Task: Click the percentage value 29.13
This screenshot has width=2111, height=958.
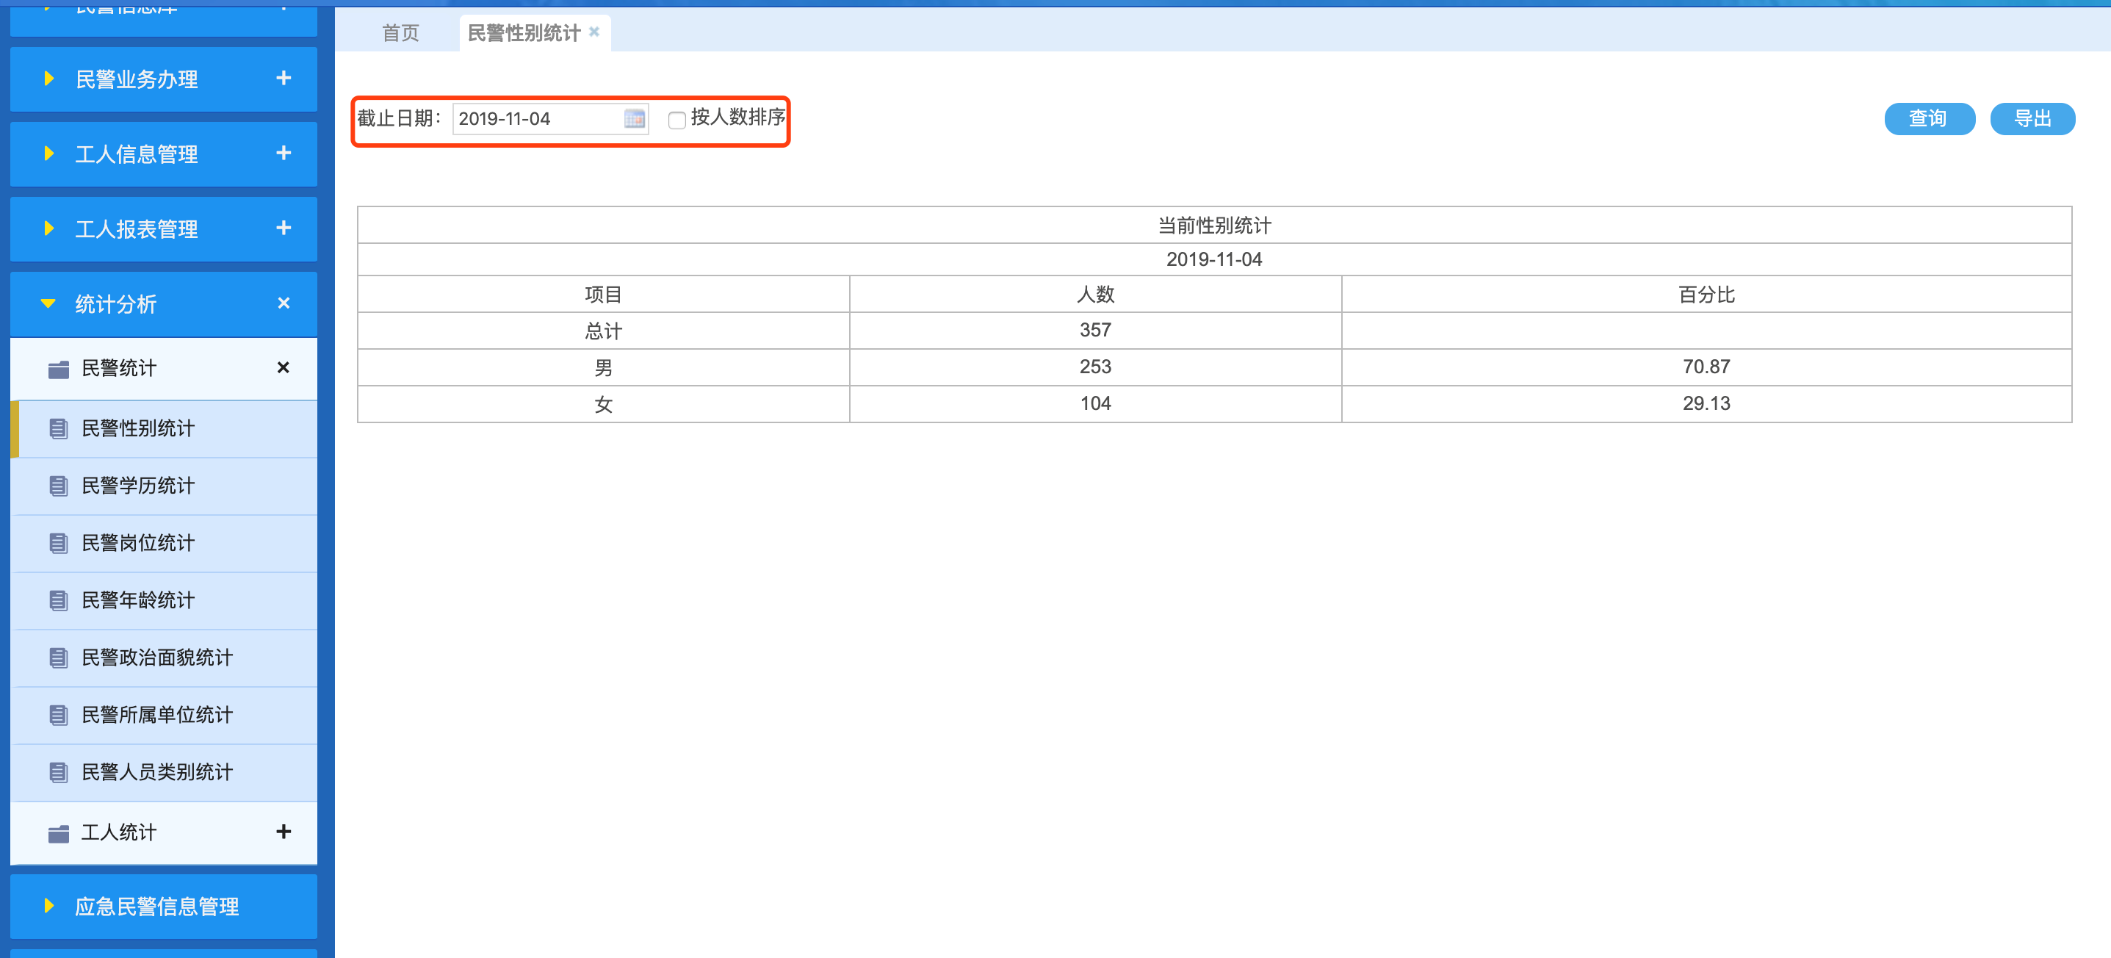Action: point(1706,404)
